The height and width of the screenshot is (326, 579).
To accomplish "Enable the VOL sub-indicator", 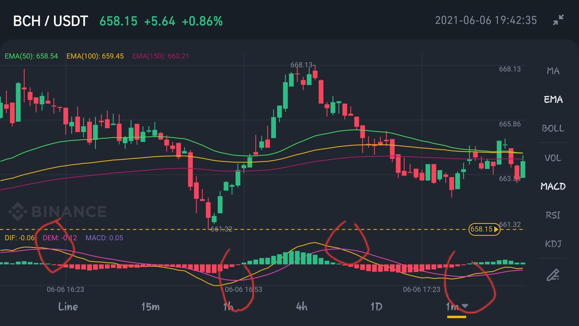I will coord(553,158).
